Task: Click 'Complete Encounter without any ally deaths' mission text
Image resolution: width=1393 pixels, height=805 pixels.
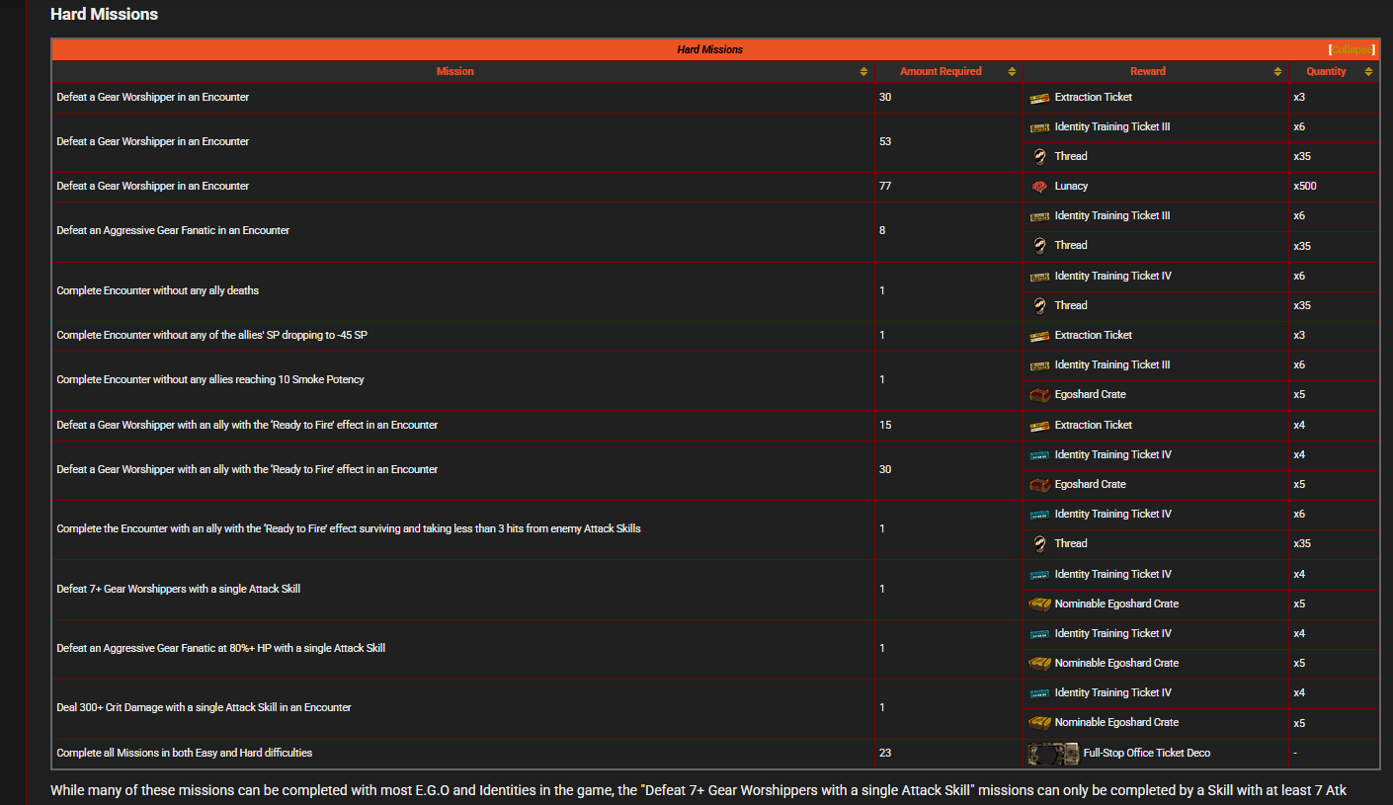Action: (158, 291)
